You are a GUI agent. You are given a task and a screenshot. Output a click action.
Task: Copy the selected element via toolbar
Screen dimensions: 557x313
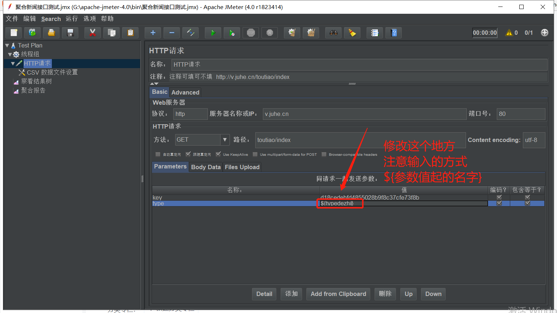[112, 33]
